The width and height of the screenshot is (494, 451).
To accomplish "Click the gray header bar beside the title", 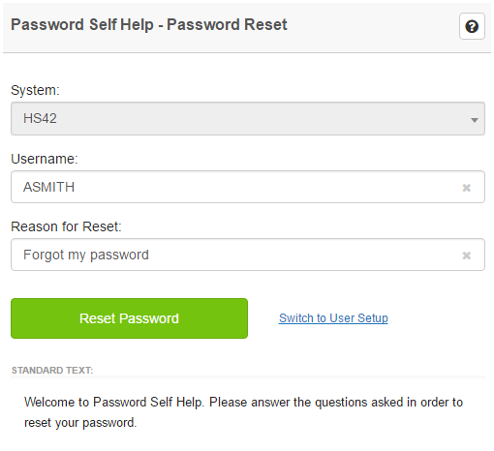I will 371,27.
